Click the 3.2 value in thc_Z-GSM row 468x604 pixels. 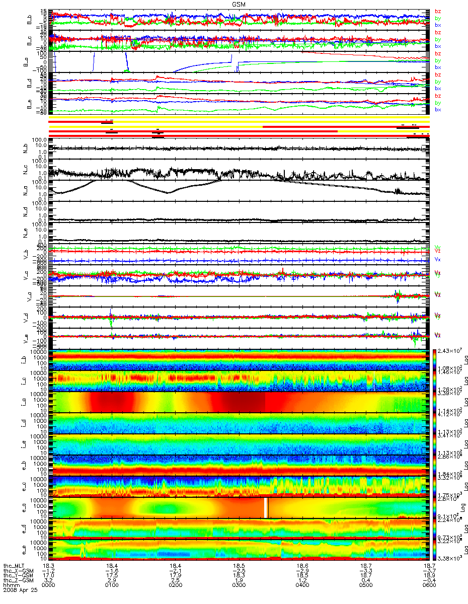48,580
